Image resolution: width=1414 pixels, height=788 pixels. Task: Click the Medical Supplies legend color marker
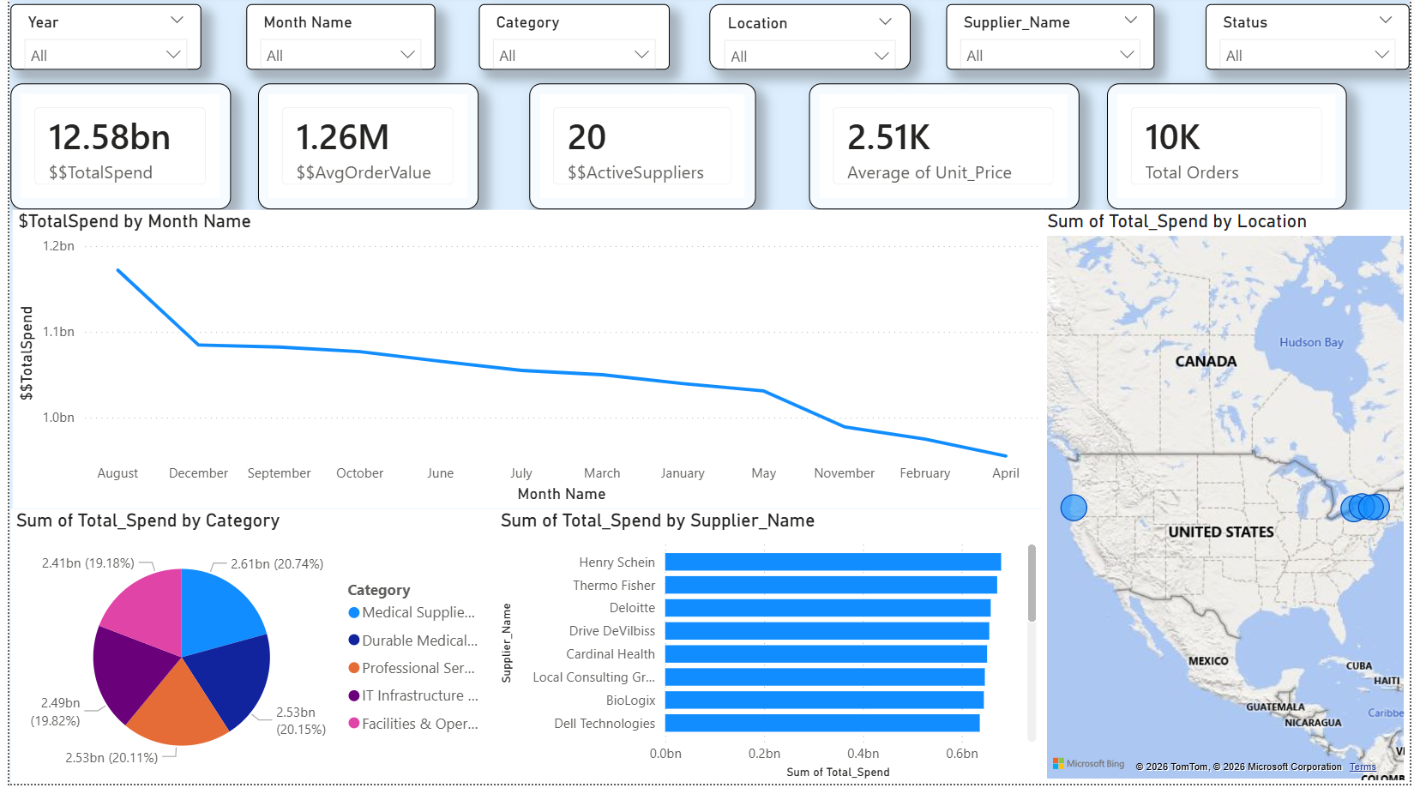tap(354, 612)
